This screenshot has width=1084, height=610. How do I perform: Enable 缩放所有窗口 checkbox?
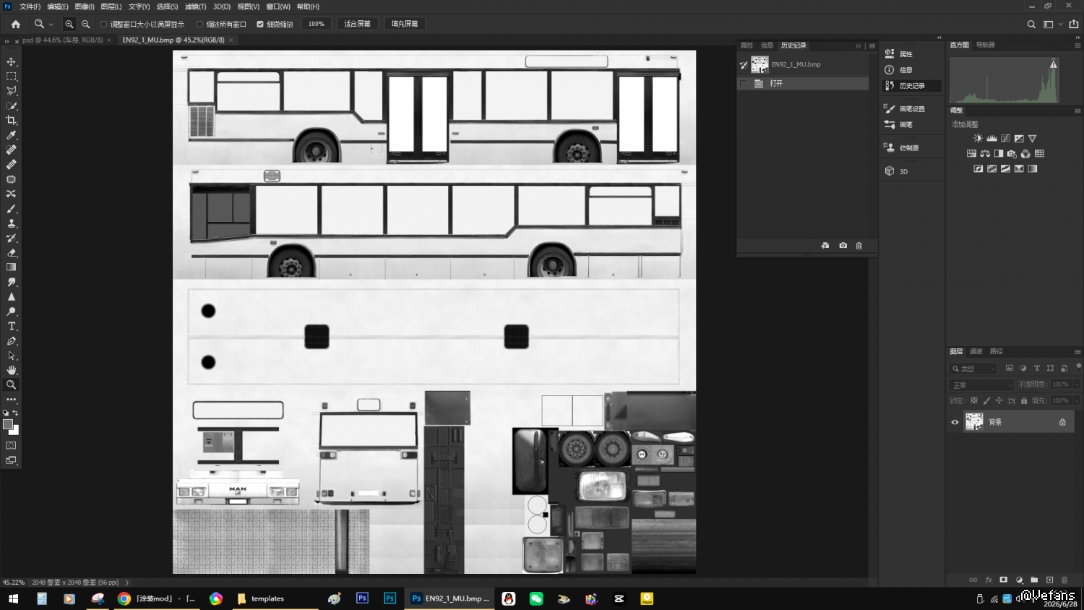[x=200, y=24]
